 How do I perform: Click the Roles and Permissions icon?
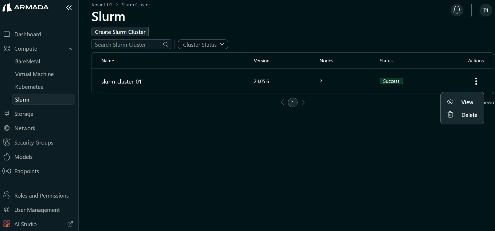(x=7, y=195)
